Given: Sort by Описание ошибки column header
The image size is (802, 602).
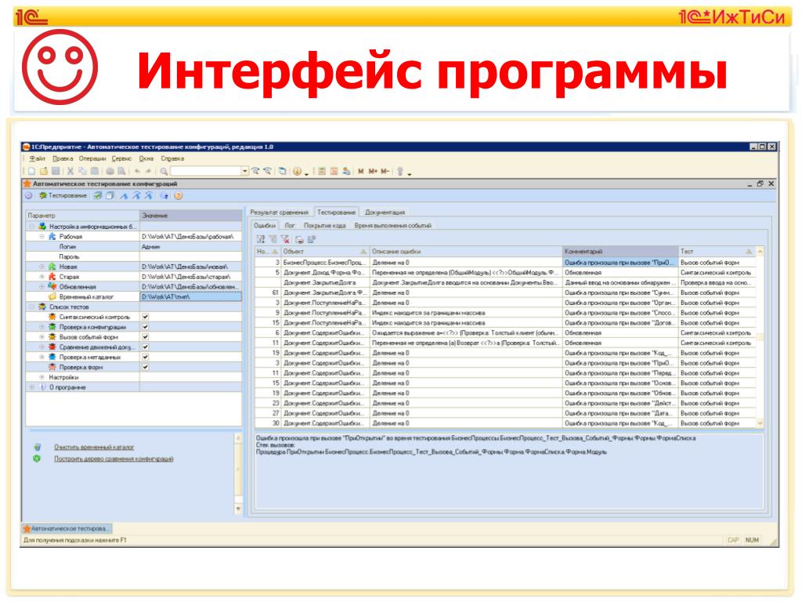Looking at the screenshot, I should tap(465, 252).
